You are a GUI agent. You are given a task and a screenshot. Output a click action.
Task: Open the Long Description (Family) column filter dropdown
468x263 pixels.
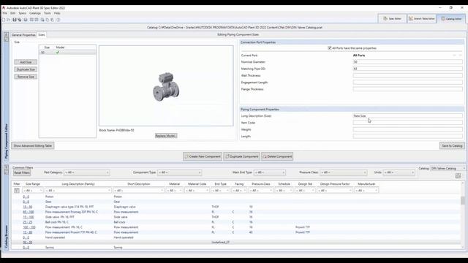coord(78,190)
